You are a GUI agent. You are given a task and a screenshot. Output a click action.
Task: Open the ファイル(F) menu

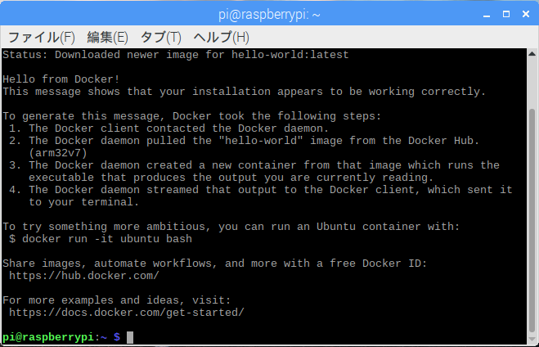click(41, 38)
